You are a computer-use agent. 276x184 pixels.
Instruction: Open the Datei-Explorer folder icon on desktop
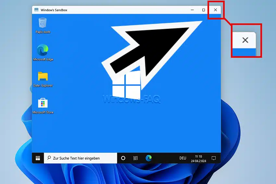pyautogui.click(x=43, y=77)
